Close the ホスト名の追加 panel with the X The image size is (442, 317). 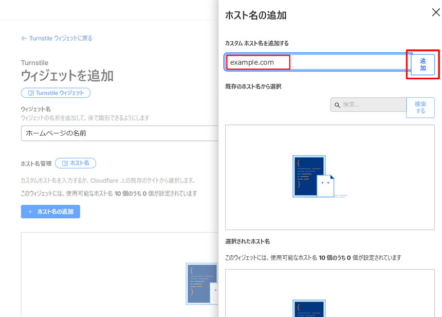coord(436,12)
